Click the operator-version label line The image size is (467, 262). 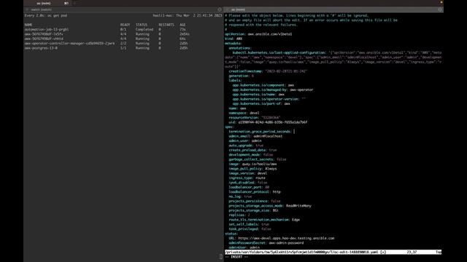tap(269, 99)
